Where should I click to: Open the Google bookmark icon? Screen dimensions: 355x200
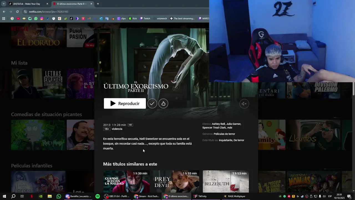[x=12, y=19]
